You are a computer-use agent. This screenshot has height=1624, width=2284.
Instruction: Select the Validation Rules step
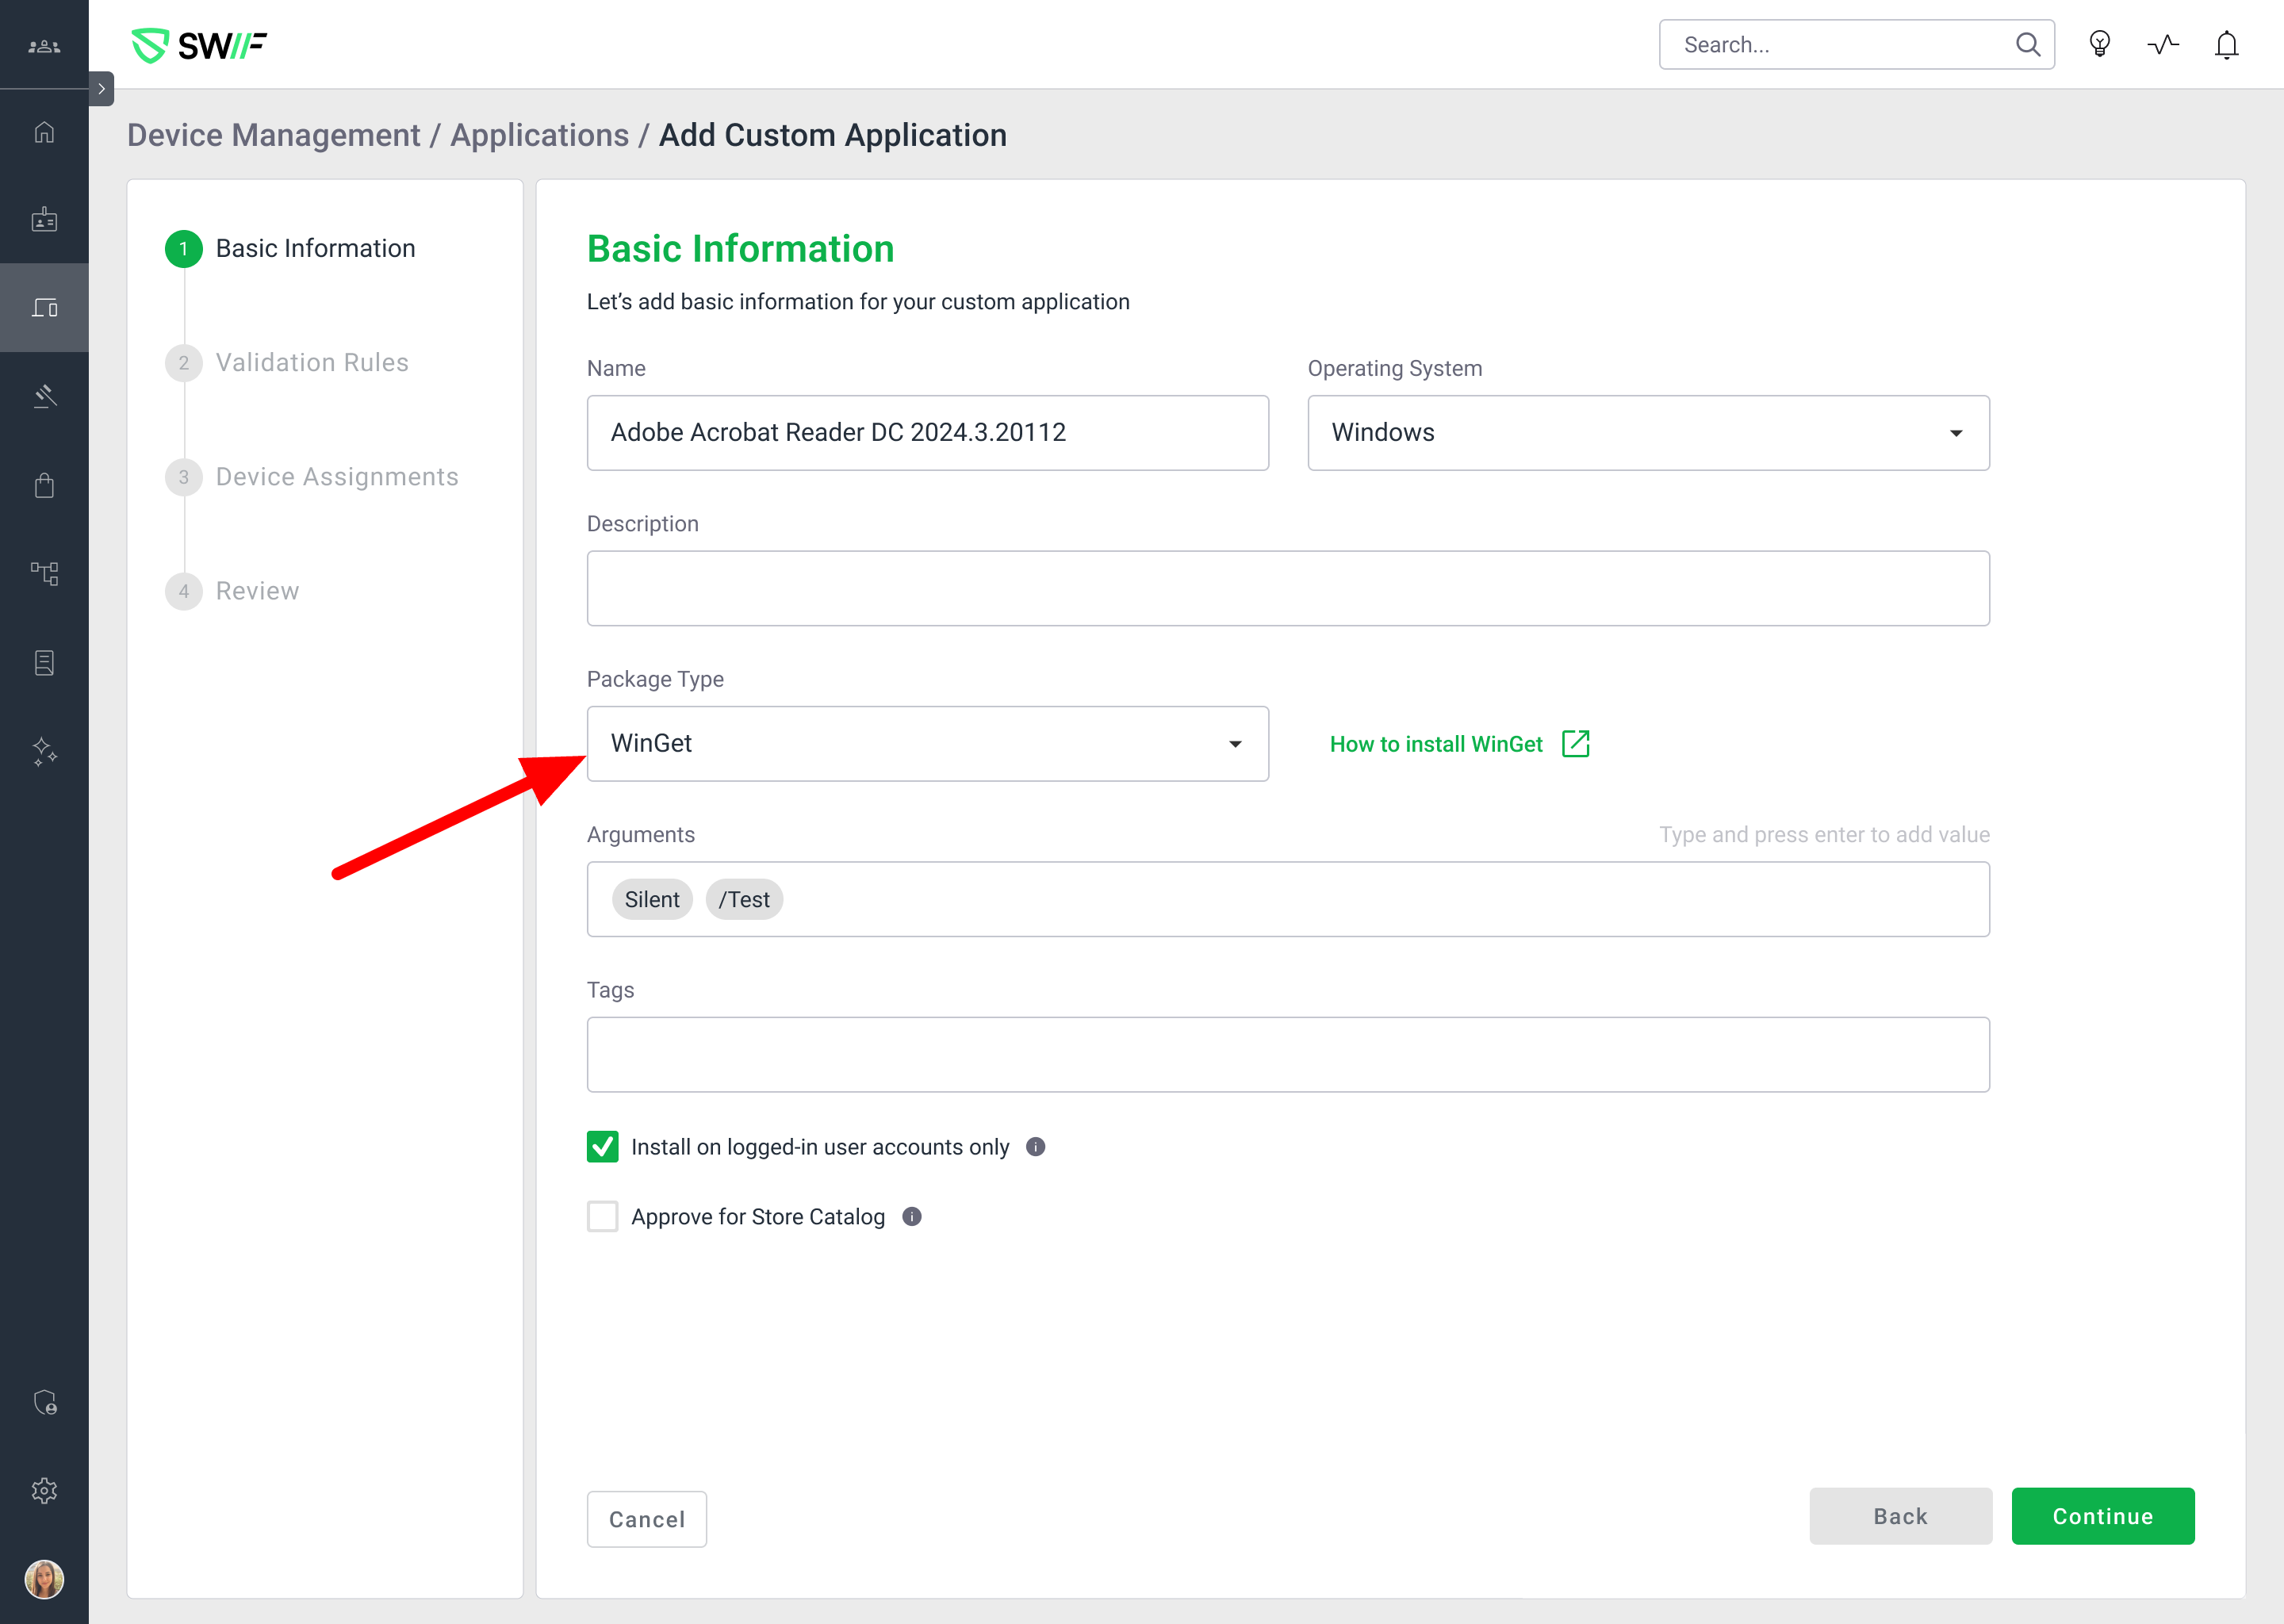311,362
